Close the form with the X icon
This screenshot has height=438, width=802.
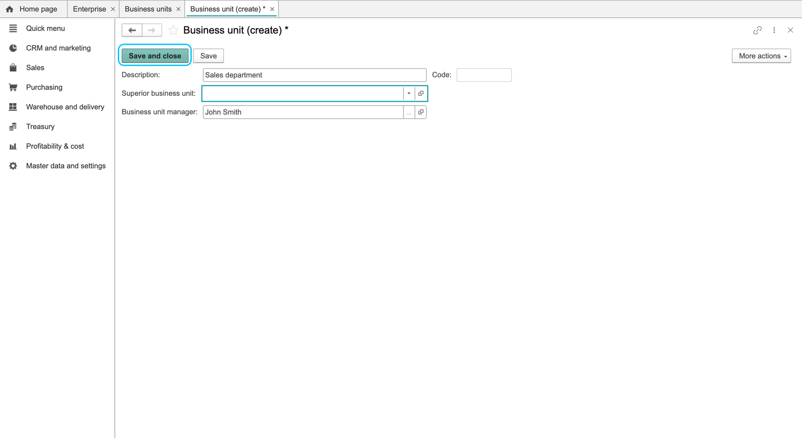[791, 30]
